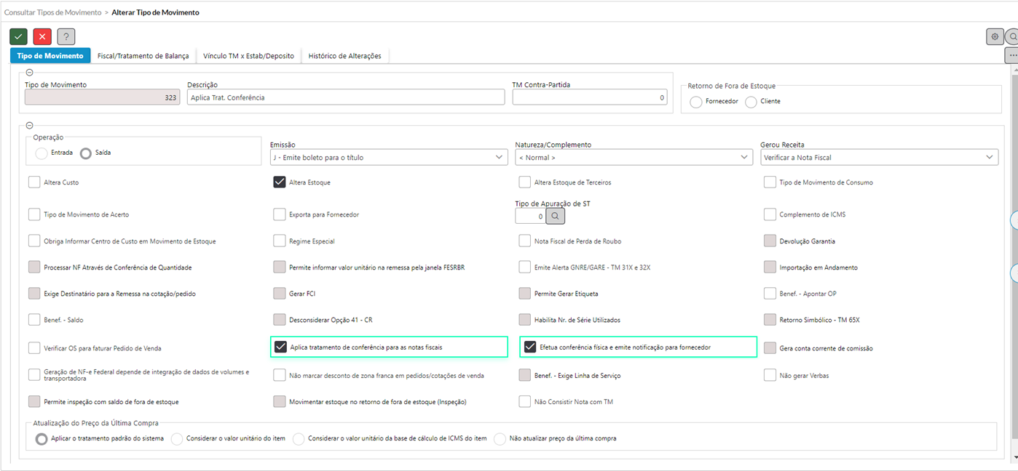Click the Gerar FCI checkbox
Image resolution: width=1018 pixels, height=471 pixels.
click(x=280, y=294)
